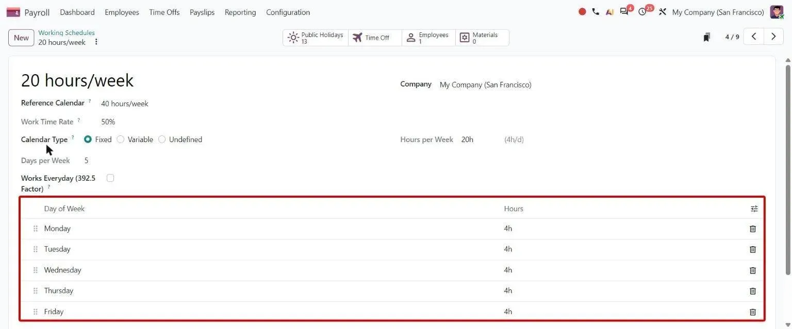Open the Materials stat button
Screen dimensions: 792x329
click(482, 38)
